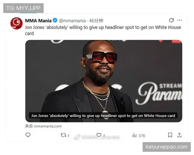
Task: View the 376 views analytics icon
Action: tap(135, 135)
